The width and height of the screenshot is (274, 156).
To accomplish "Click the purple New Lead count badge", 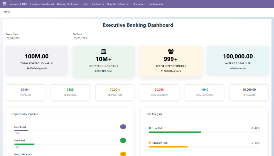I will 123,127.
